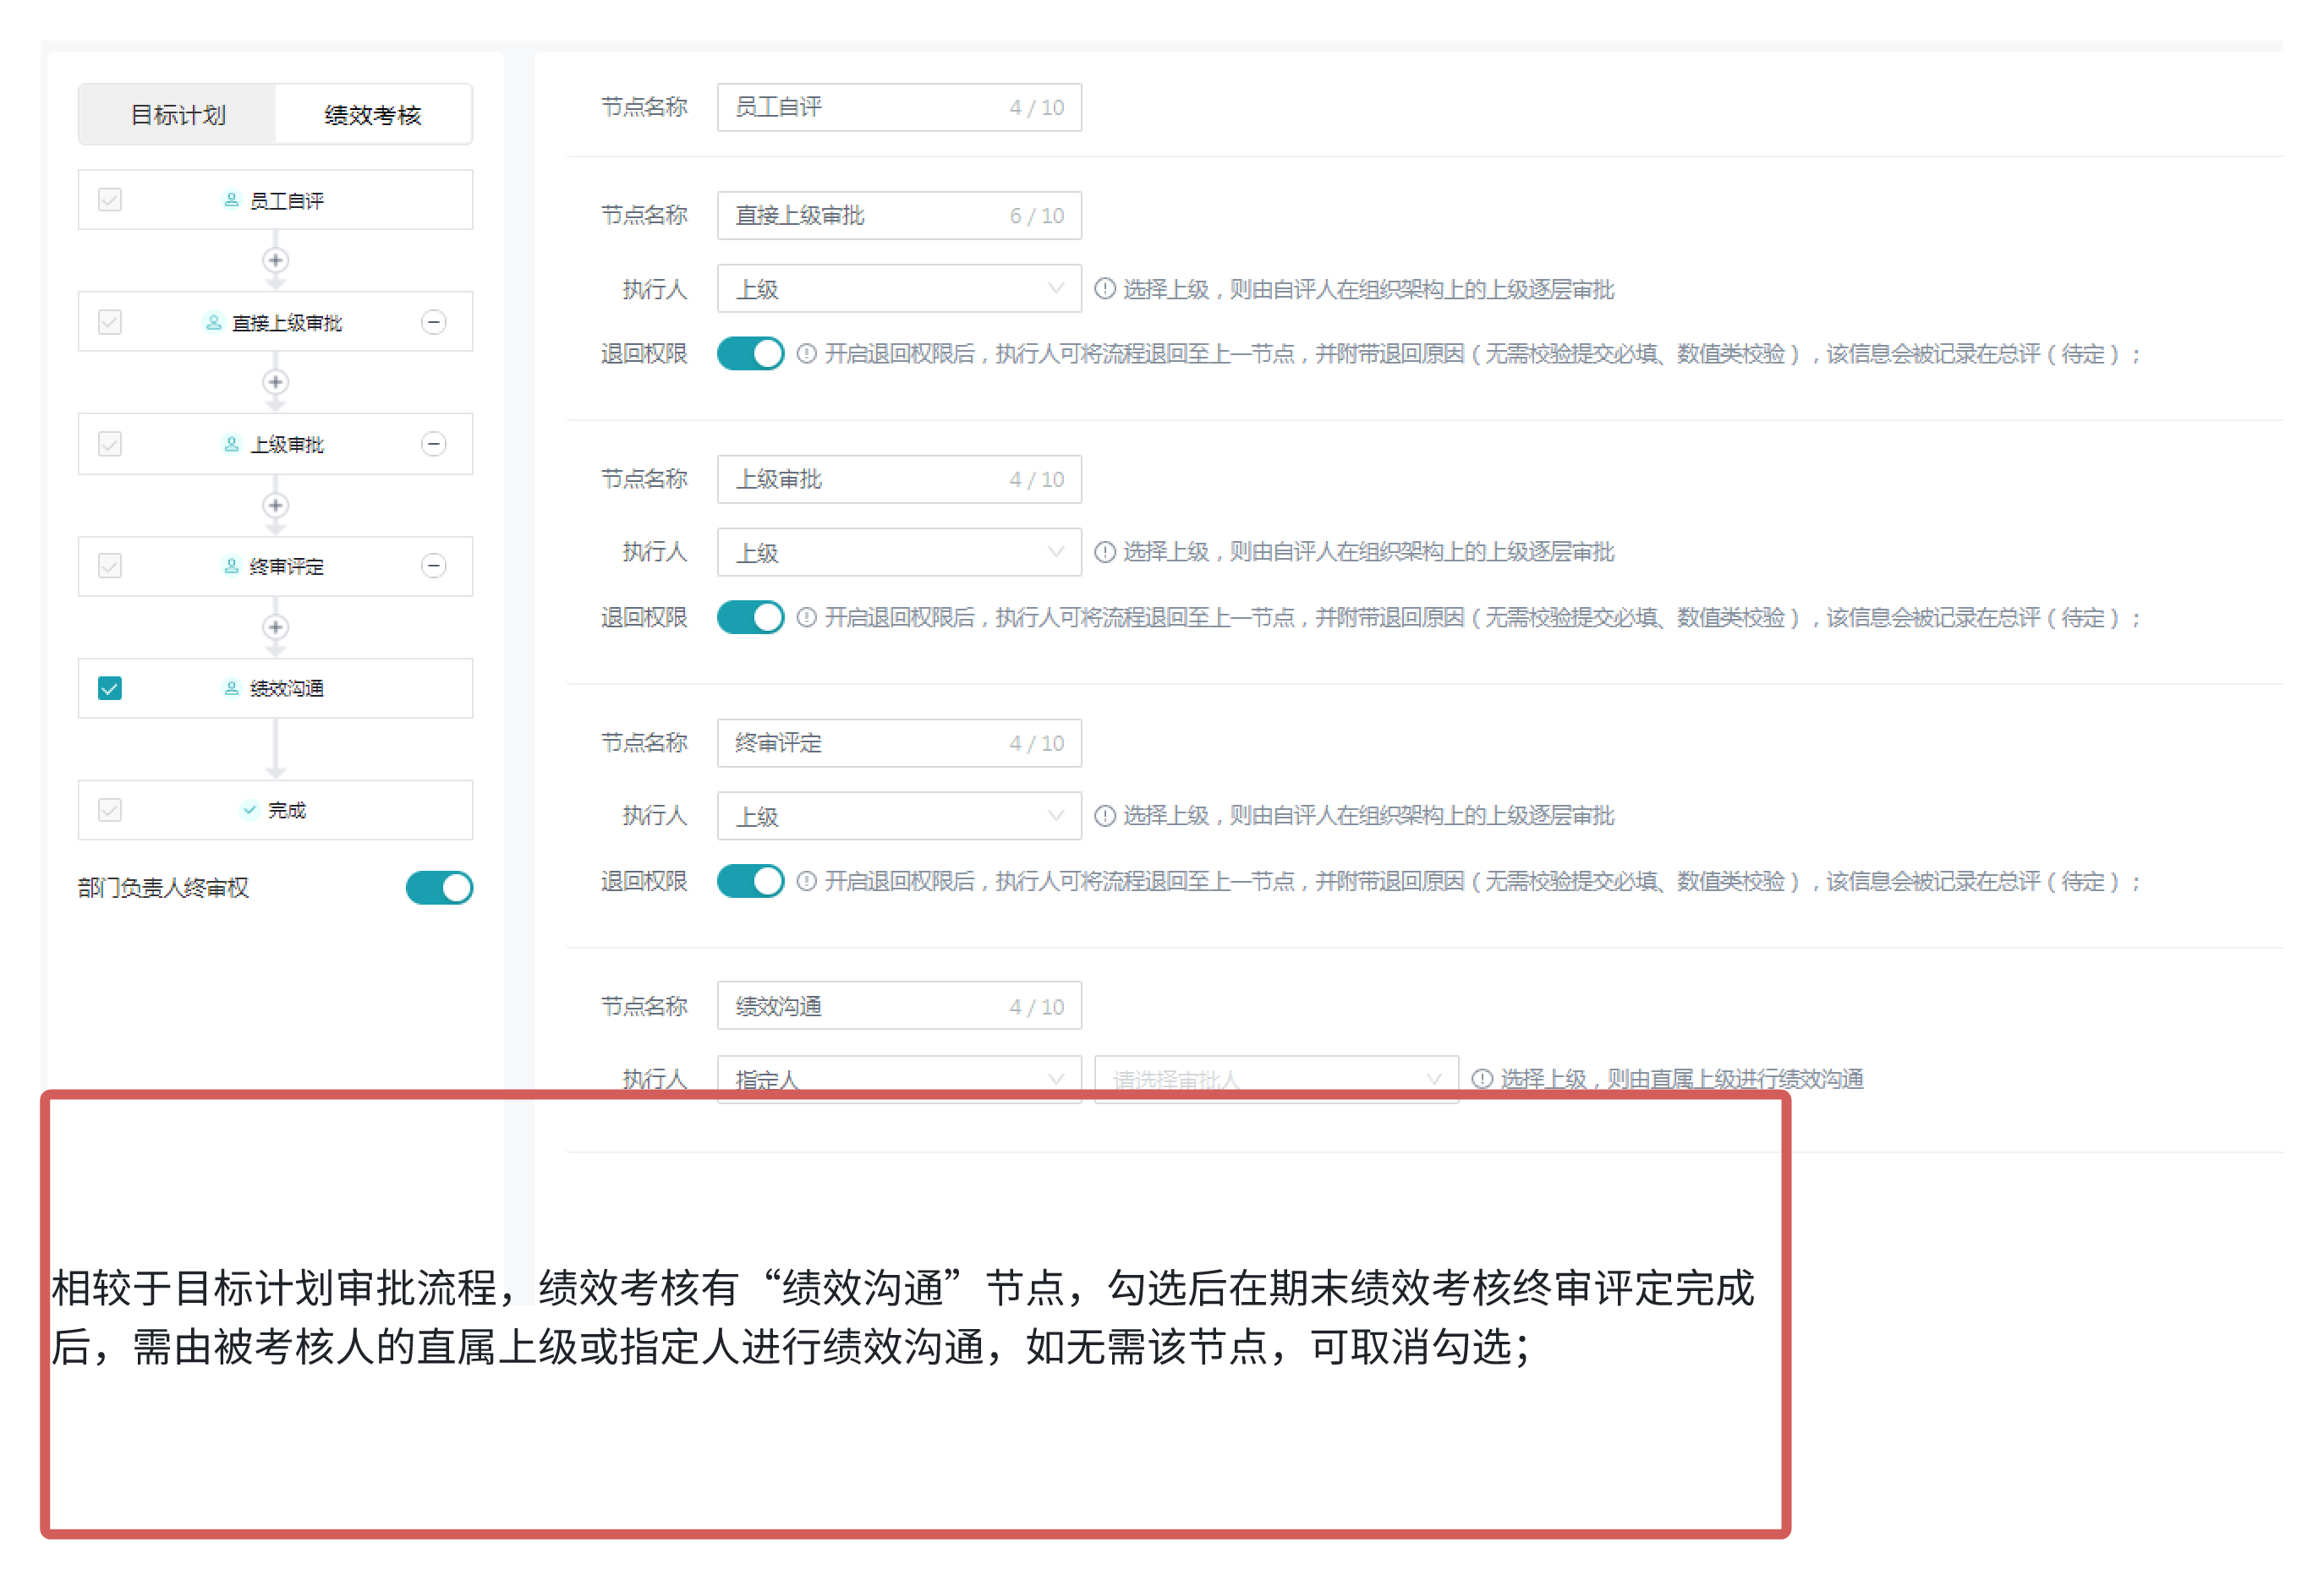Disable 退回权限 for 直接上级审批 node
2324x1581 pixels.
[x=750, y=353]
